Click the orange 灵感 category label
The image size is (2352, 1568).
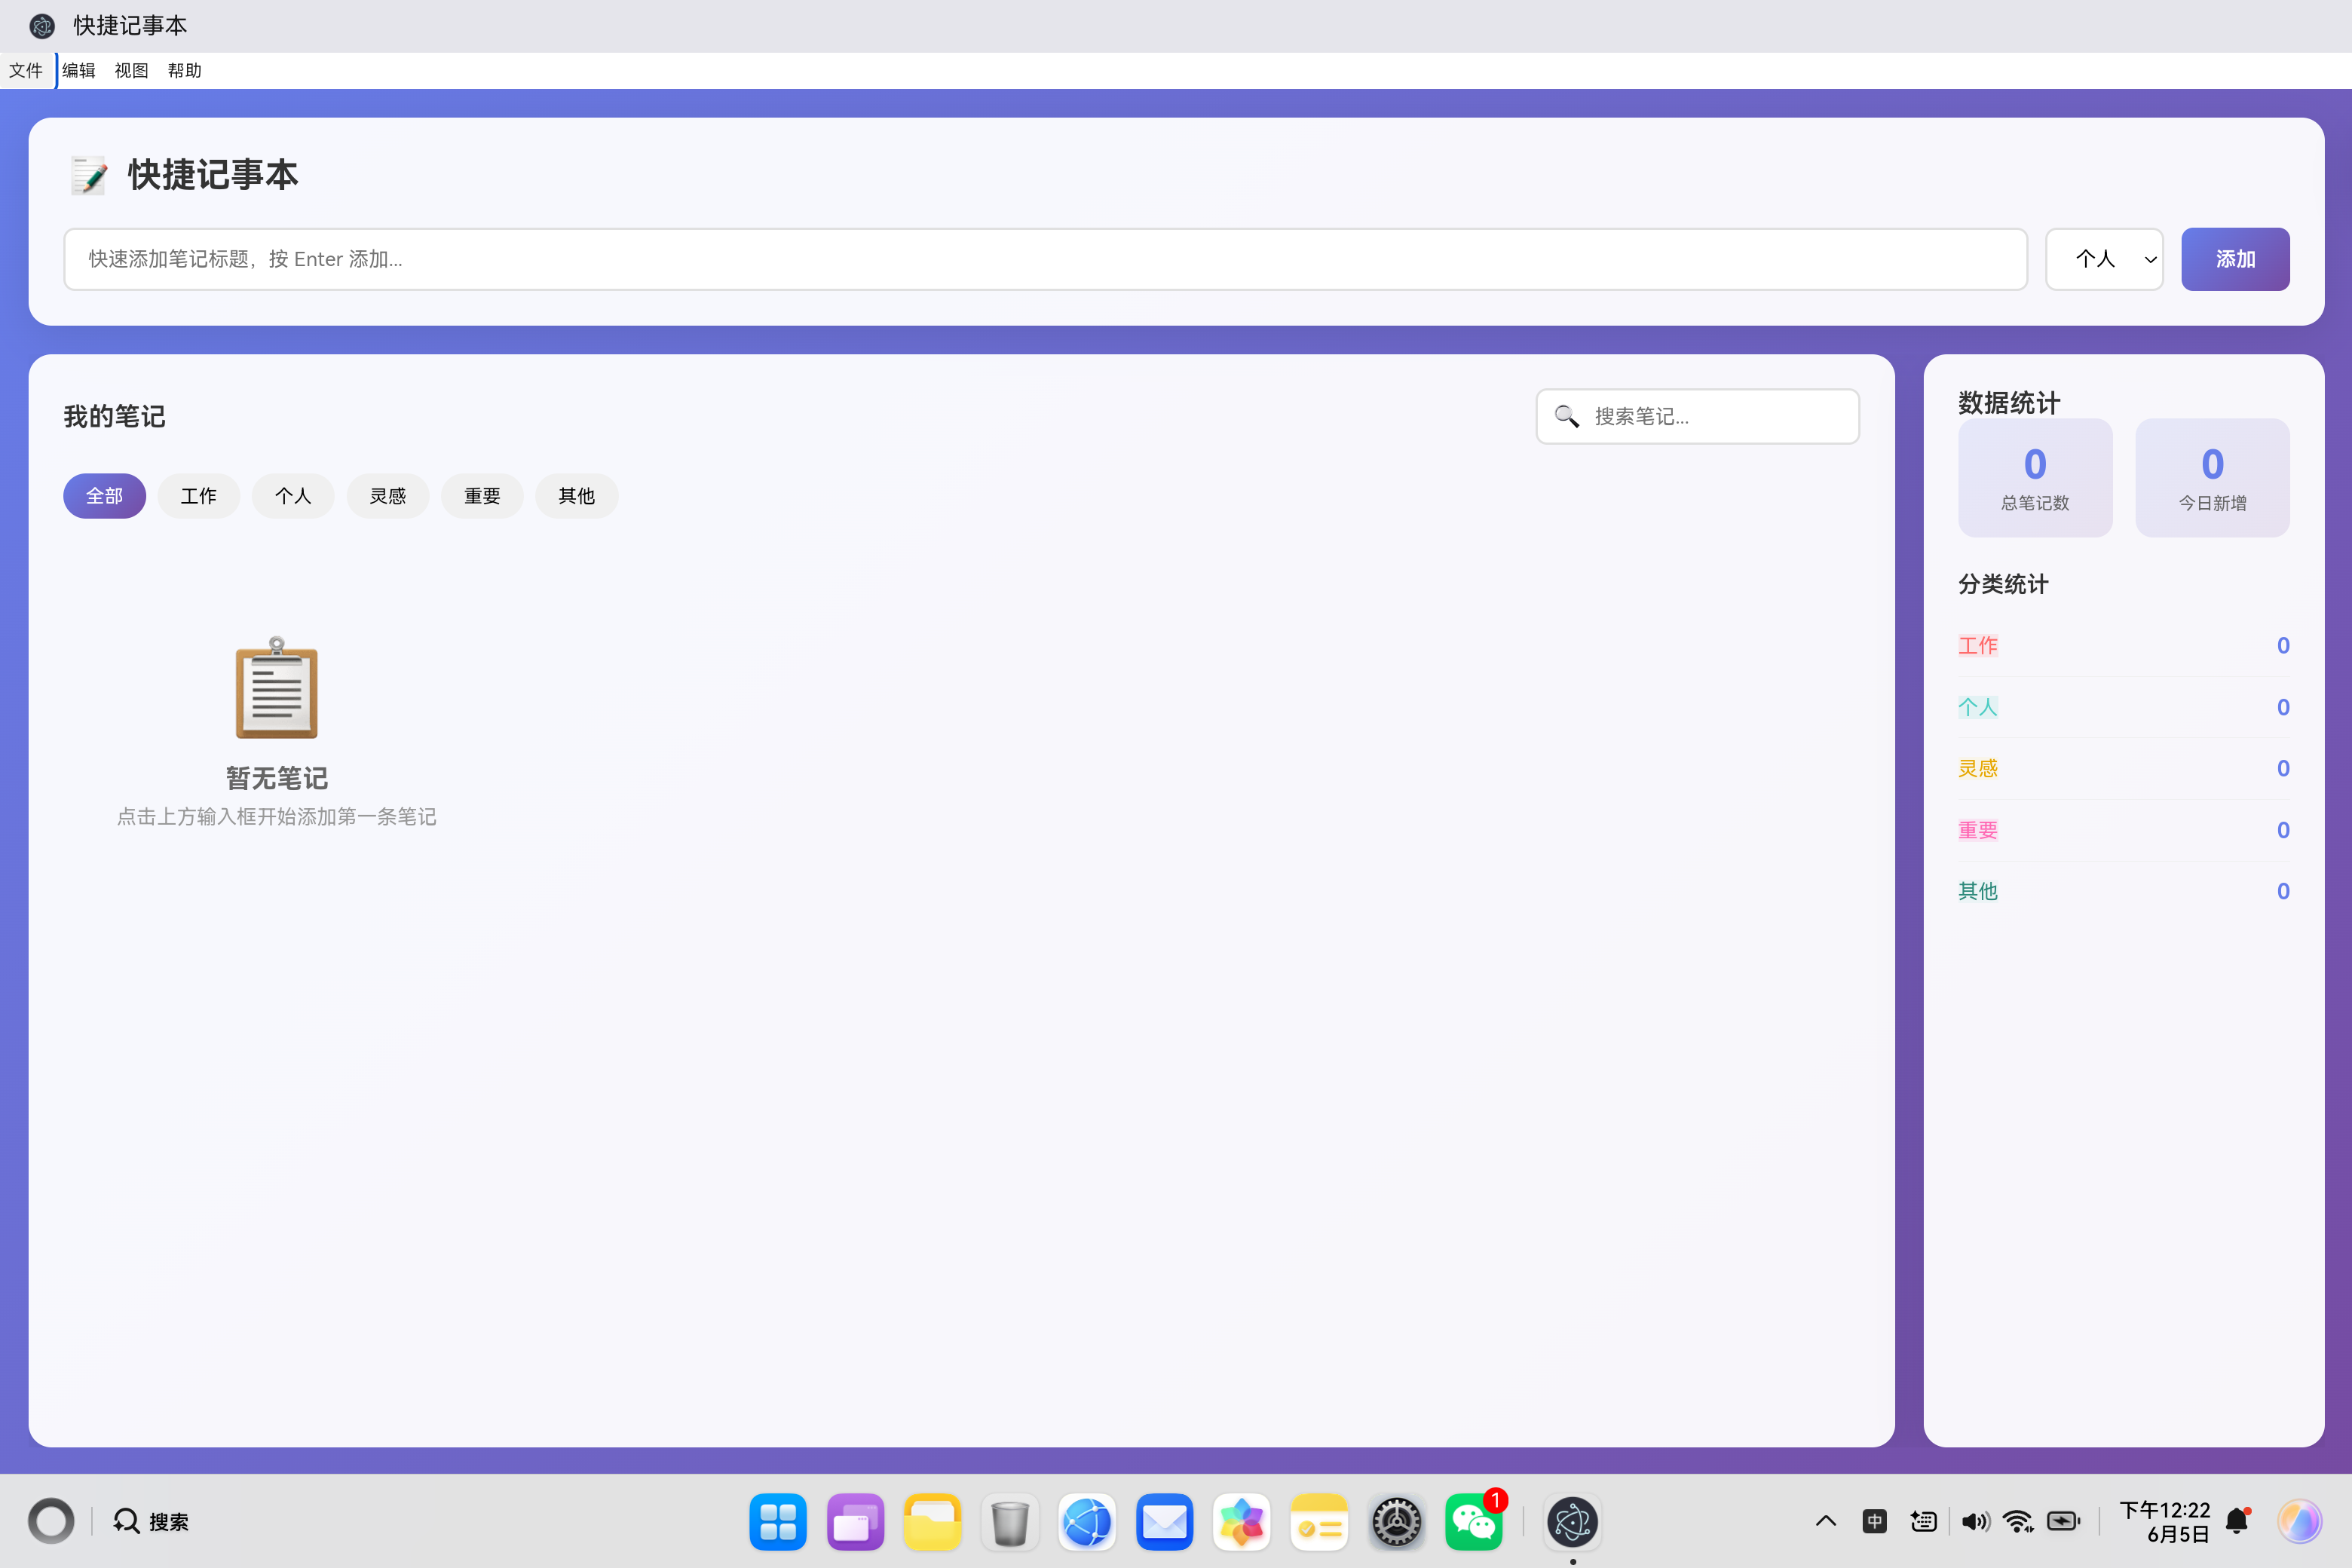[1977, 768]
